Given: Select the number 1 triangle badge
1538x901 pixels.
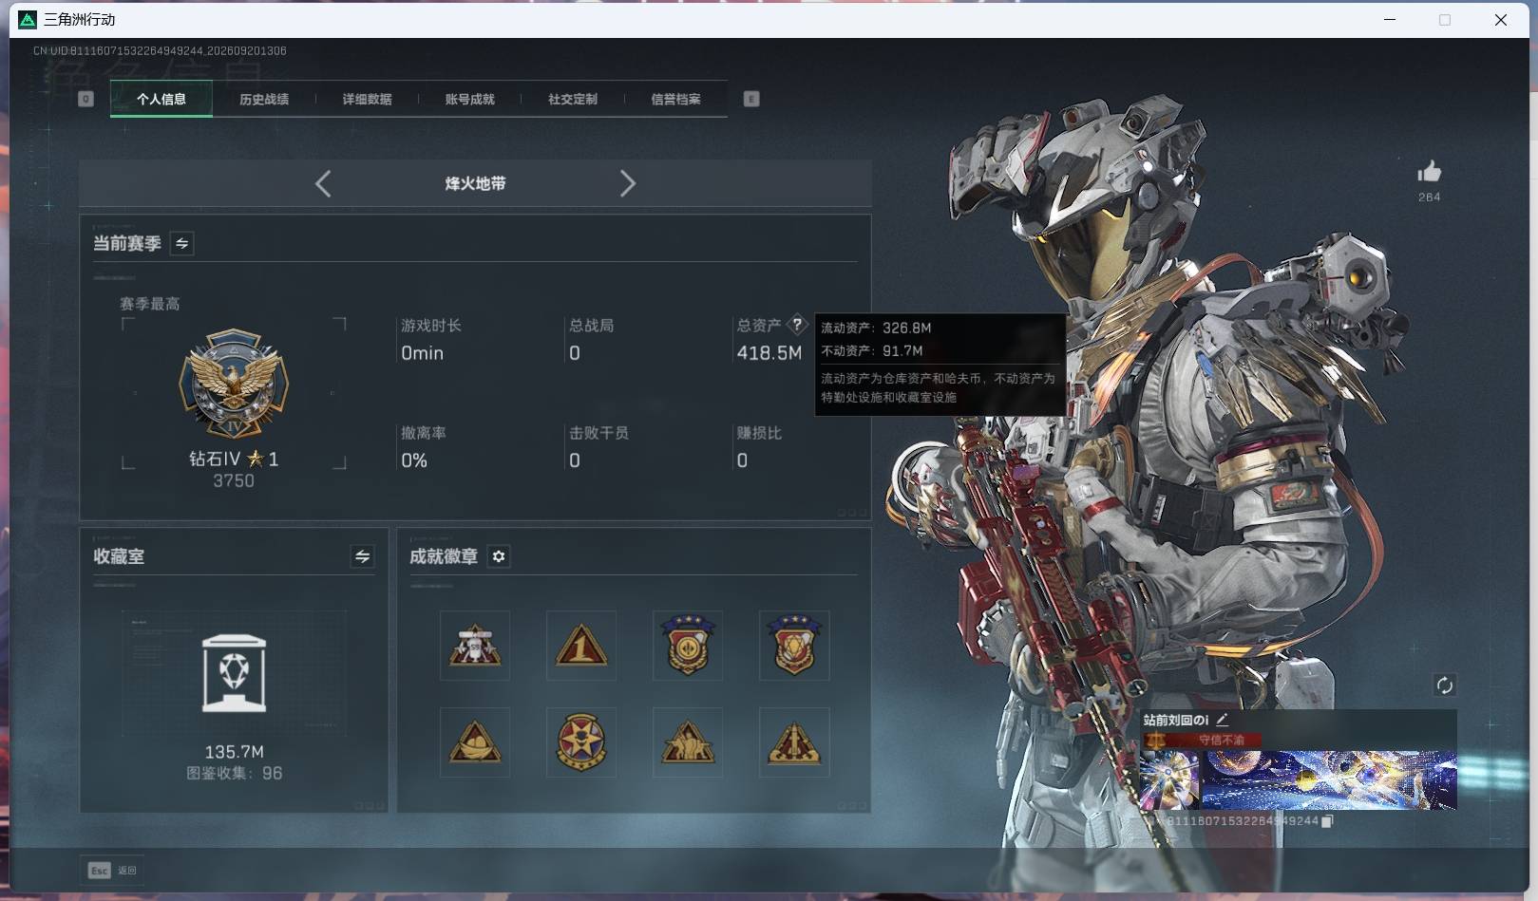Looking at the screenshot, I should point(581,646).
